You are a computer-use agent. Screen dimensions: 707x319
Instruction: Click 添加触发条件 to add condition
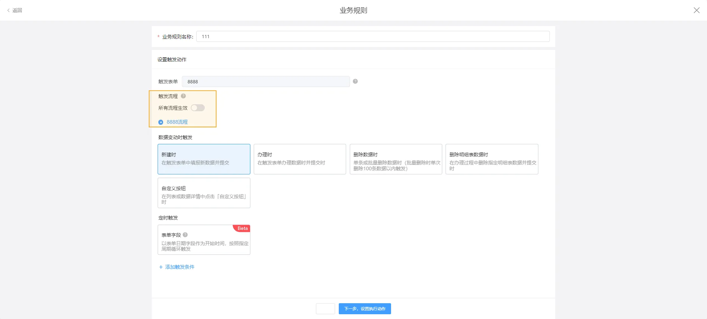point(177,267)
